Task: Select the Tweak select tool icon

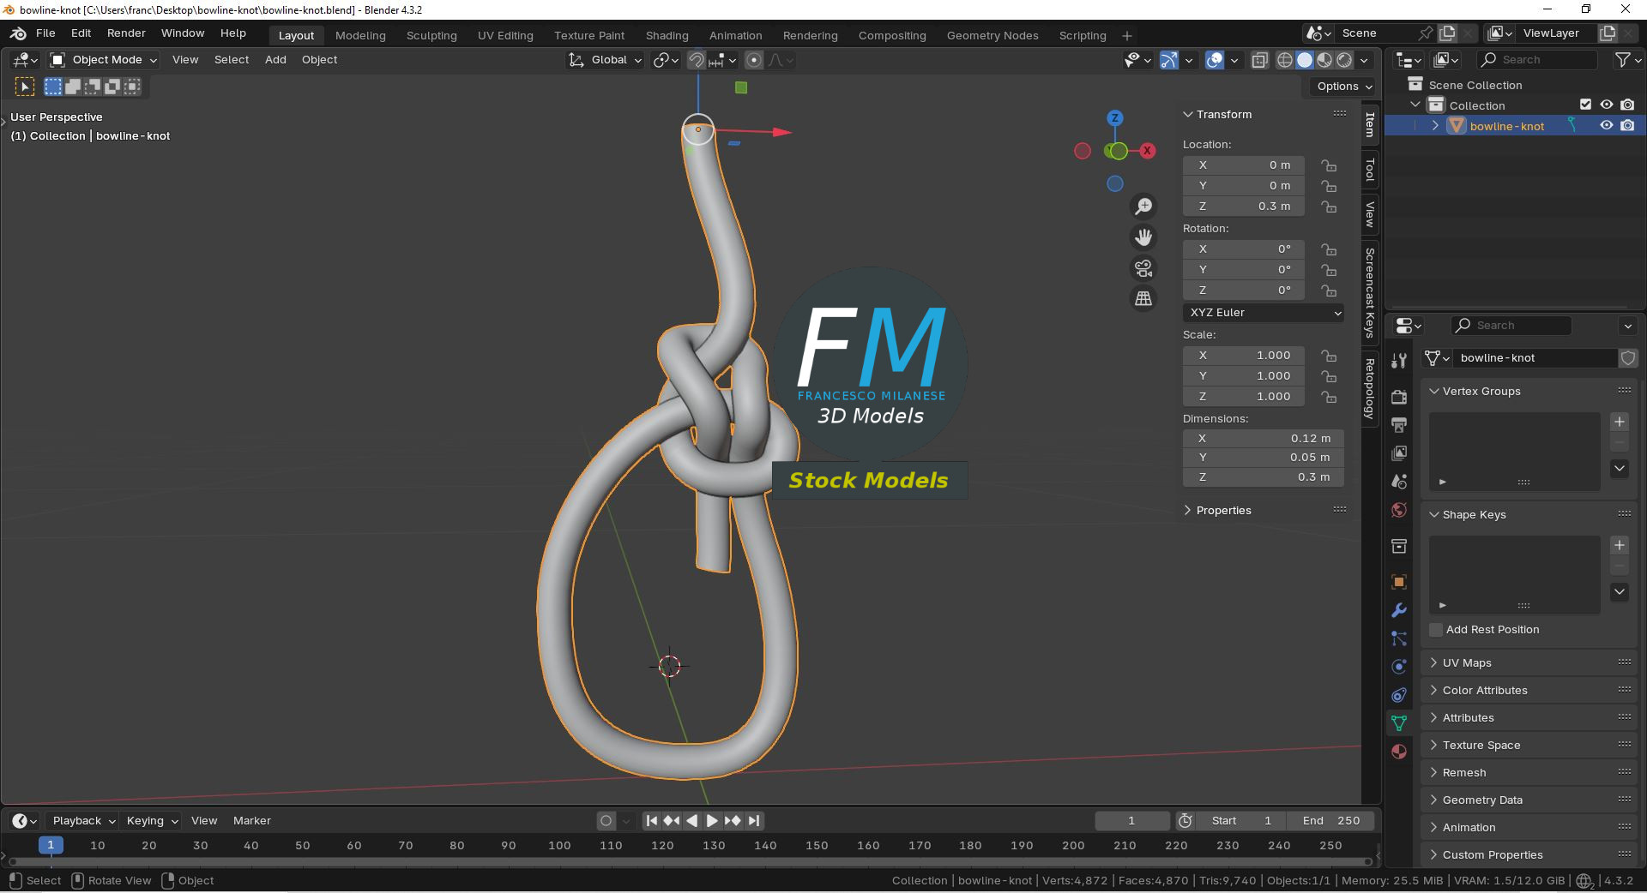Action: (x=25, y=87)
